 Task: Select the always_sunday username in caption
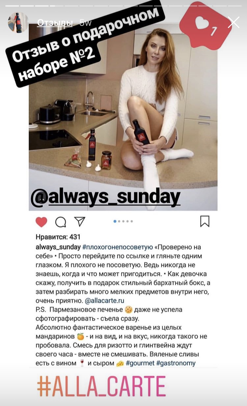coord(58,247)
